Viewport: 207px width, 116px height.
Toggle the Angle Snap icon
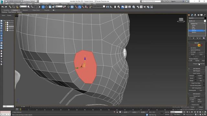(80, 7)
